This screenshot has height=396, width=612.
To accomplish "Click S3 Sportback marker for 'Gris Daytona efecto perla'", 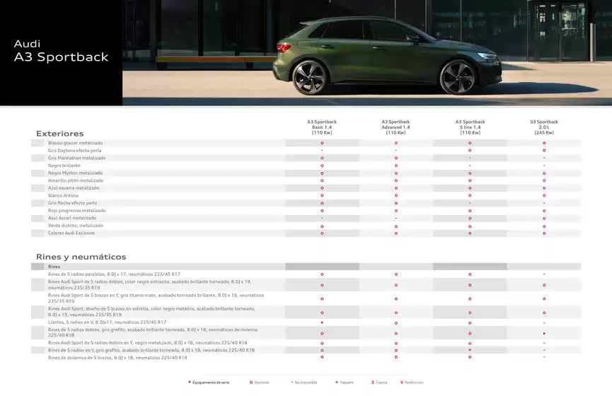I will [x=544, y=151].
